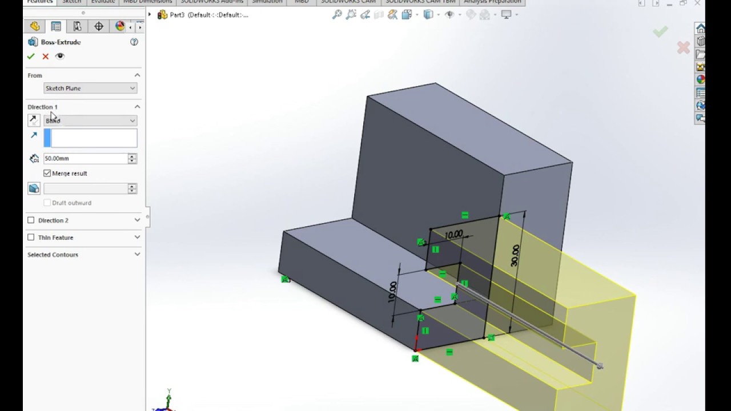Viewport: 731px width, 411px height.
Task: Switch to the Evaluate ribbon tab
Action: pyautogui.click(x=103, y=2)
